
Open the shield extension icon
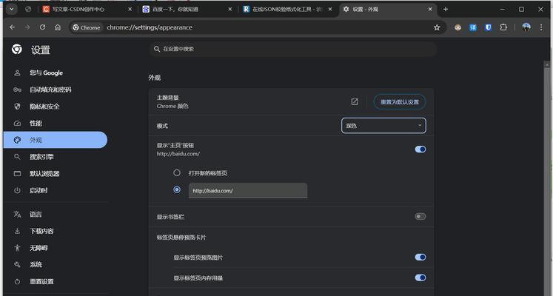coord(488,27)
